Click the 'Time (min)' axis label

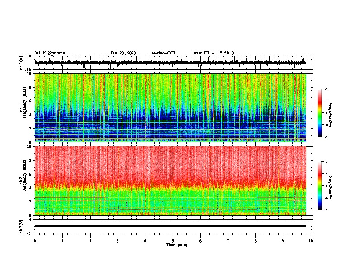point(177,245)
